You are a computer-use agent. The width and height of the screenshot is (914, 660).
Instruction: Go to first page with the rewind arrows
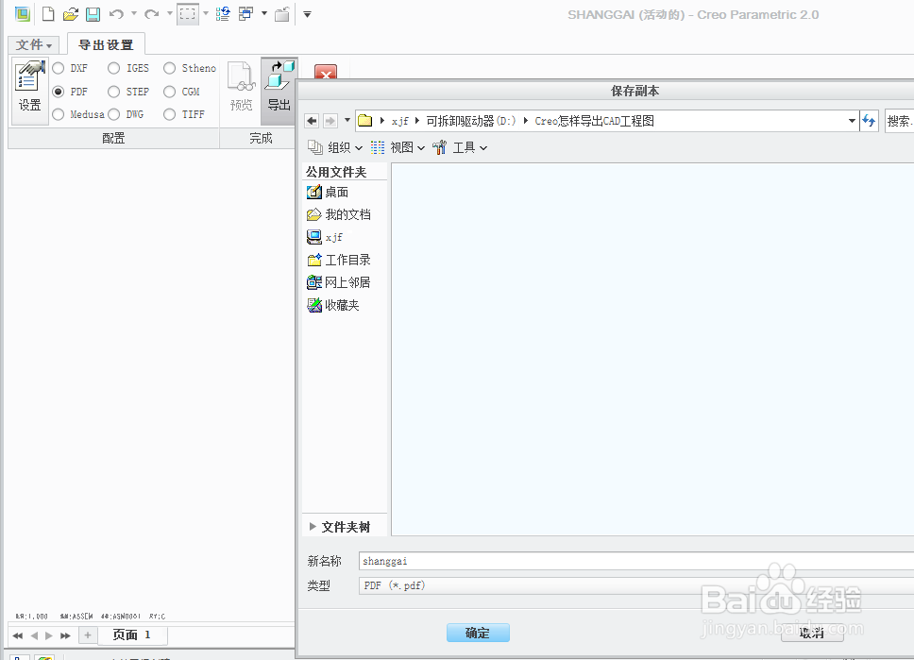coord(18,635)
